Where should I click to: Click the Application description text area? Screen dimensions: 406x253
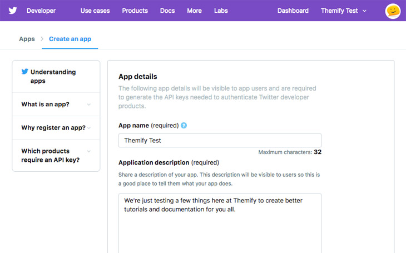(220, 223)
